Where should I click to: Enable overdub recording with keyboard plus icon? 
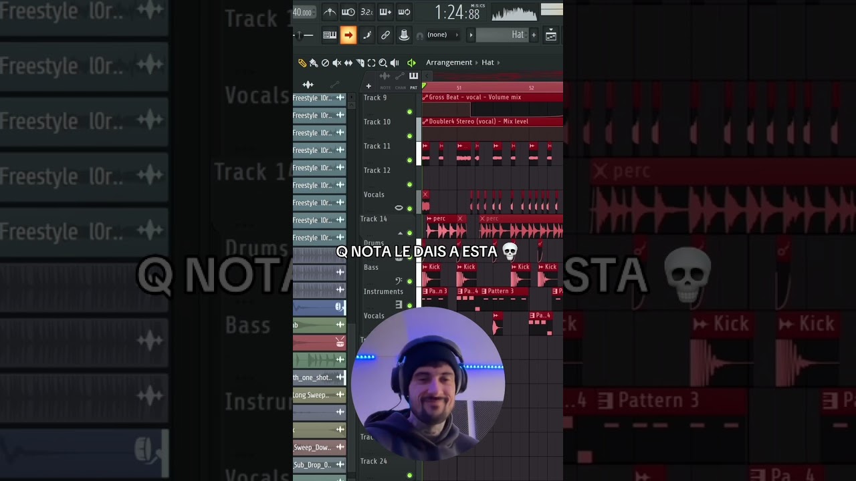coord(385,12)
